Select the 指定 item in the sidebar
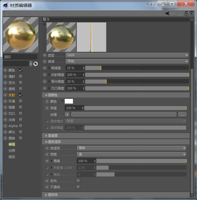This screenshot has height=200, width=197. pyautogui.click(x=12, y=157)
